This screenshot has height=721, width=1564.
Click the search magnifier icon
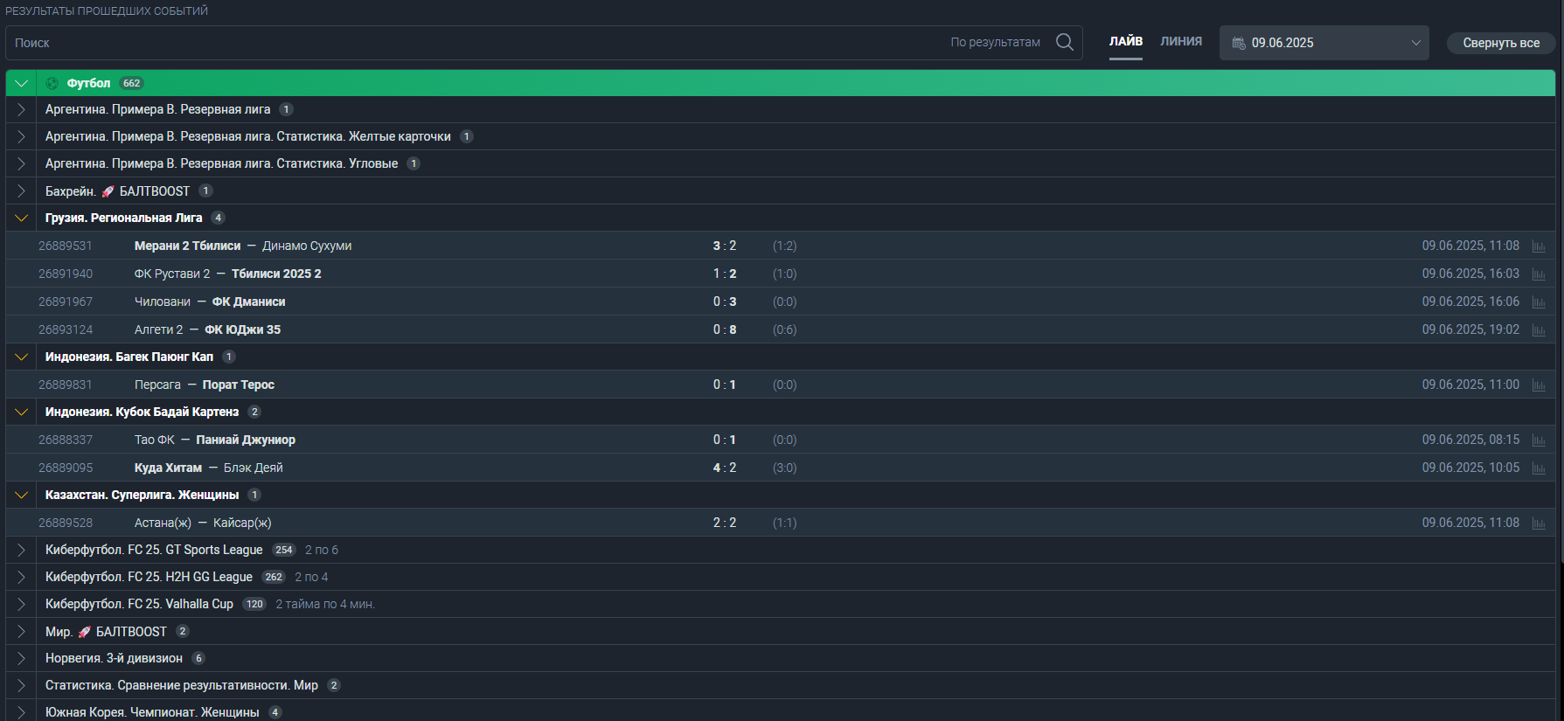click(x=1064, y=42)
